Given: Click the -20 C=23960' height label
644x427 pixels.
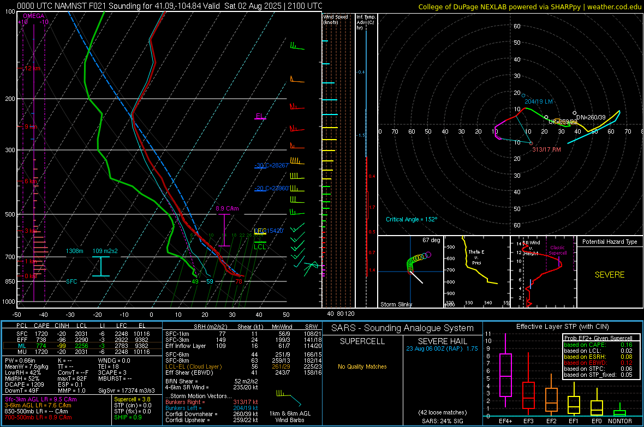Looking at the screenshot, I should (x=271, y=188).
